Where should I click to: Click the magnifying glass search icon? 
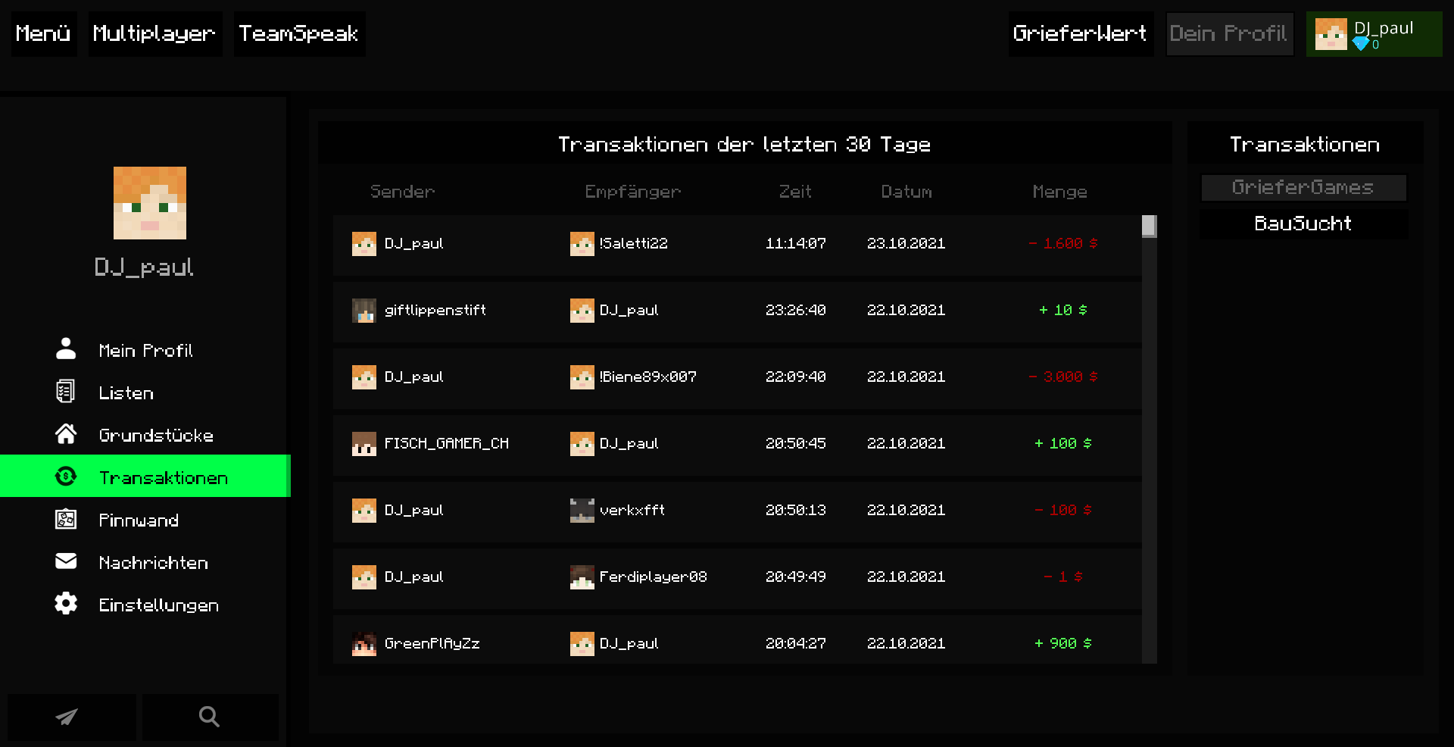click(209, 717)
